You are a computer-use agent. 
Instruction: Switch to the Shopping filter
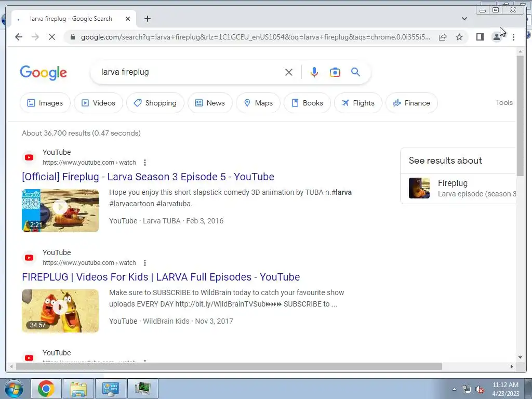click(155, 103)
